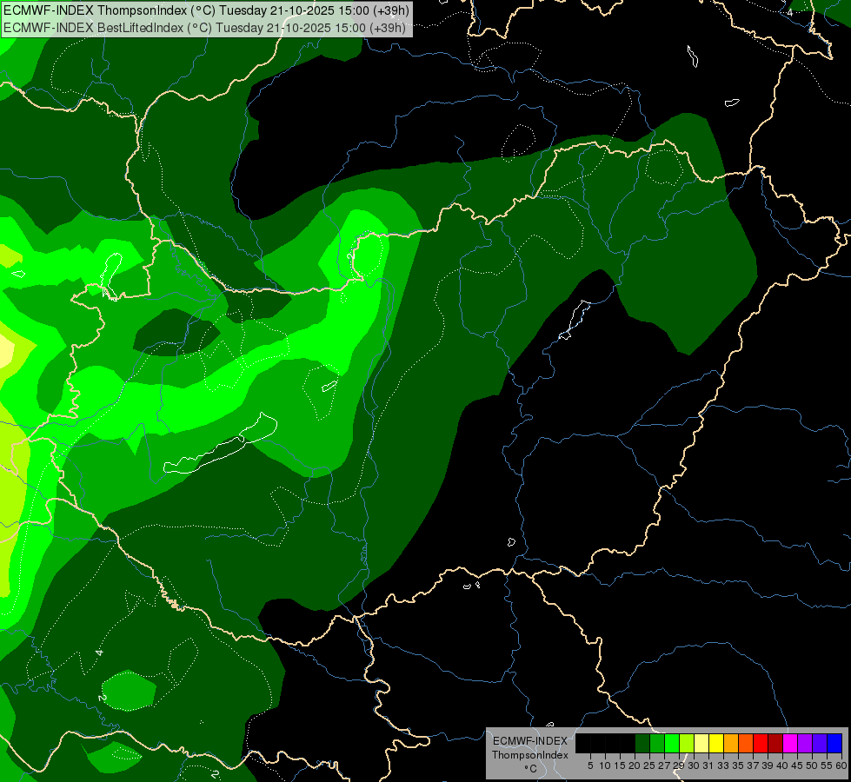Click legend tick value 40
851x782 pixels.
tap(782, 765)
